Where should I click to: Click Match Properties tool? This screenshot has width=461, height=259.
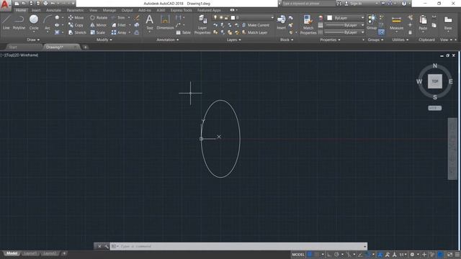point(308,24)
